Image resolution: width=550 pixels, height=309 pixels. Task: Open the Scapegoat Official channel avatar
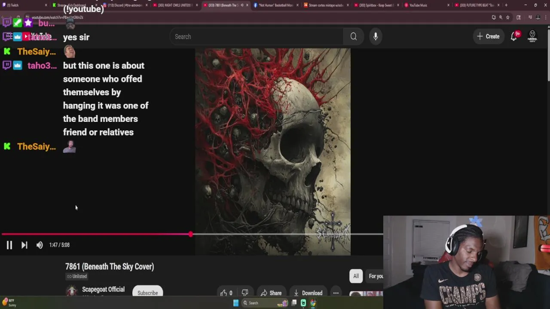pos(72,291)
